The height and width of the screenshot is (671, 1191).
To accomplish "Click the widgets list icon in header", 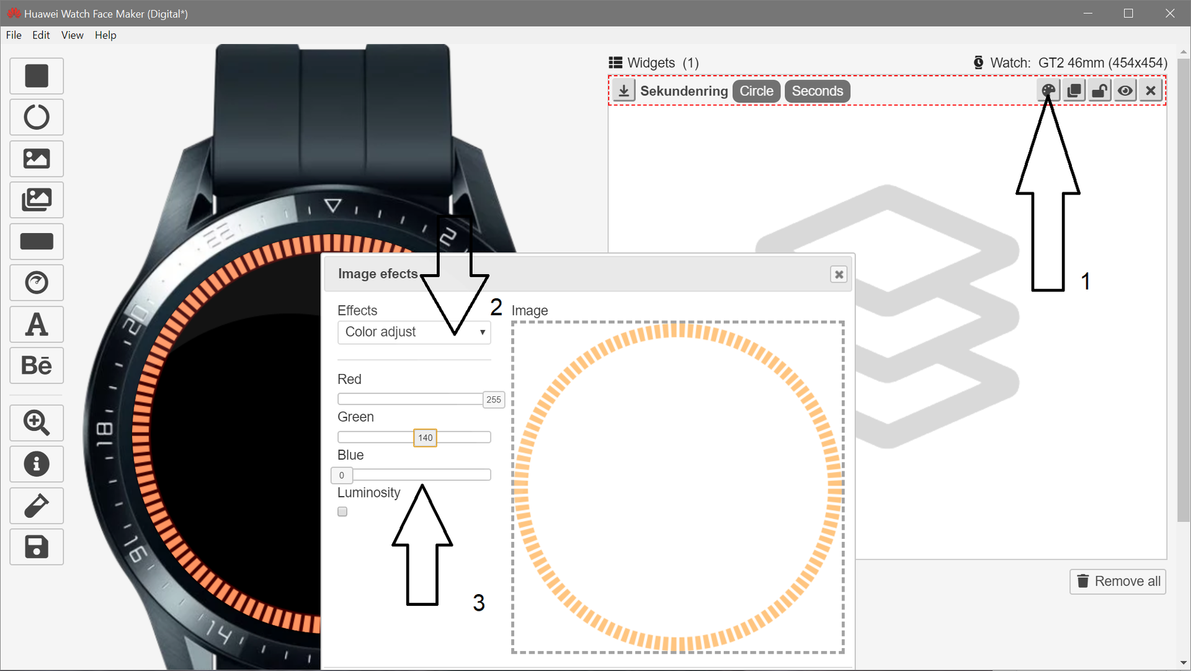I will point(615,63).
